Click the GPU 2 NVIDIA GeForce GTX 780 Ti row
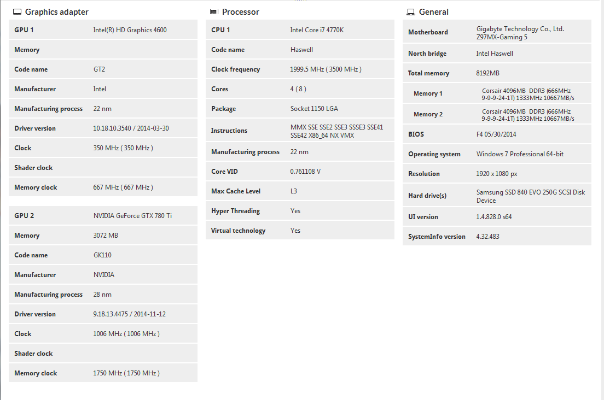This screenshot has width=604, height=400. point(103,215)
